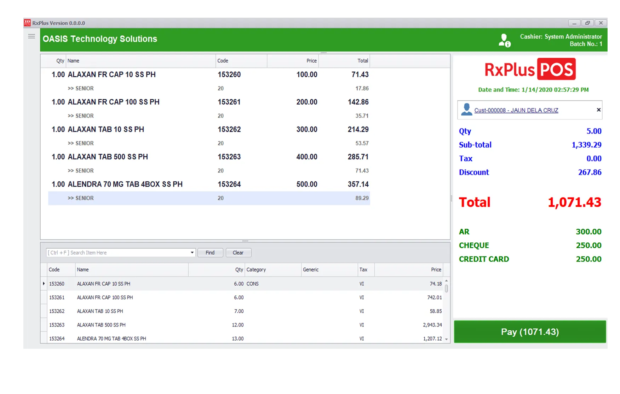Click cart code 153262
620x394 pixels.
(x=229, y=129)
